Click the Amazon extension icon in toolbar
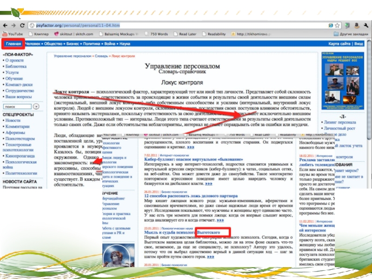Screen dimensions: 372x279 [x=357, y=25]
